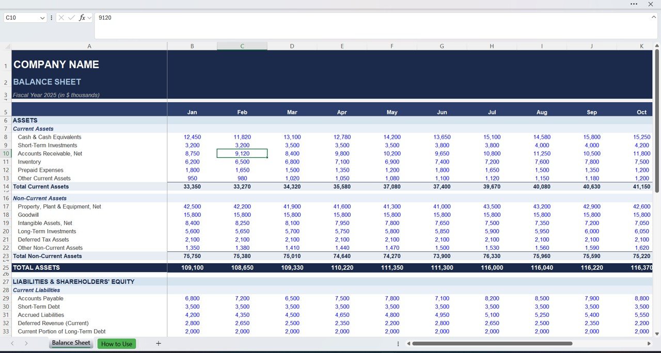Switch to the How to Use tab
Image resolution: width=661 pixels, height=353 pixels.
[x=116, y=343]
